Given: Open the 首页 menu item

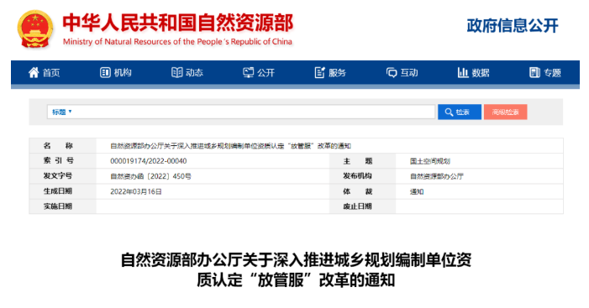Looking at the screenshot, I should pos(44,72).
